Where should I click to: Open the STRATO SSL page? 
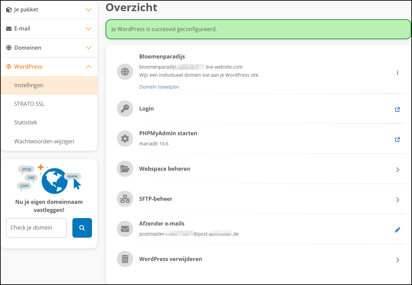coord(29,104)
